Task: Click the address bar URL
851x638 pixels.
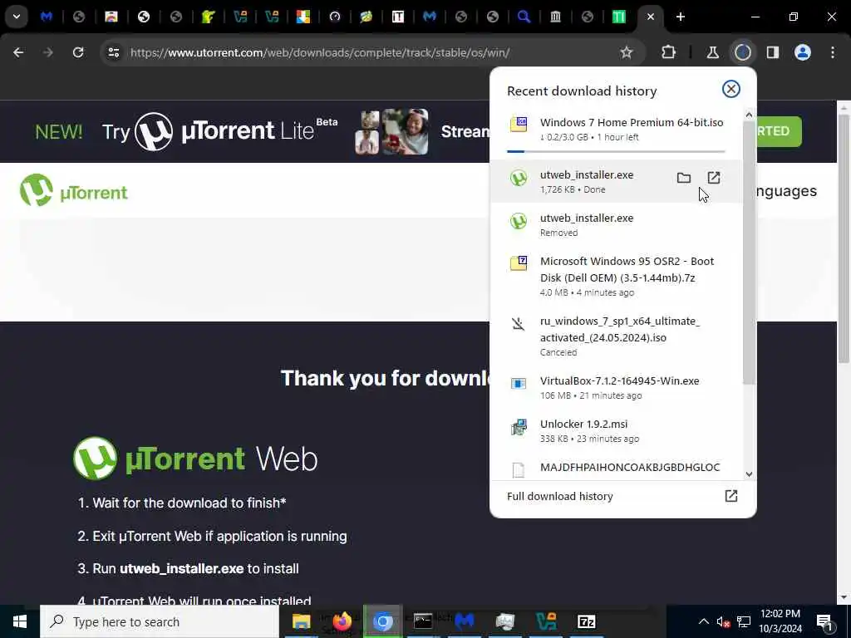Action: point(320,52)
